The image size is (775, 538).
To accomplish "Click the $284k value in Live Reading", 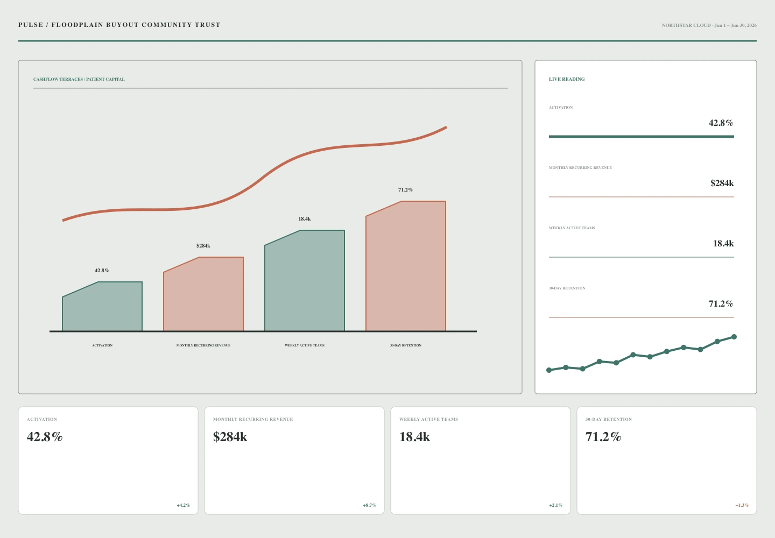I will point(722,183).
